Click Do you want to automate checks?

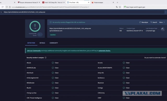155,58
